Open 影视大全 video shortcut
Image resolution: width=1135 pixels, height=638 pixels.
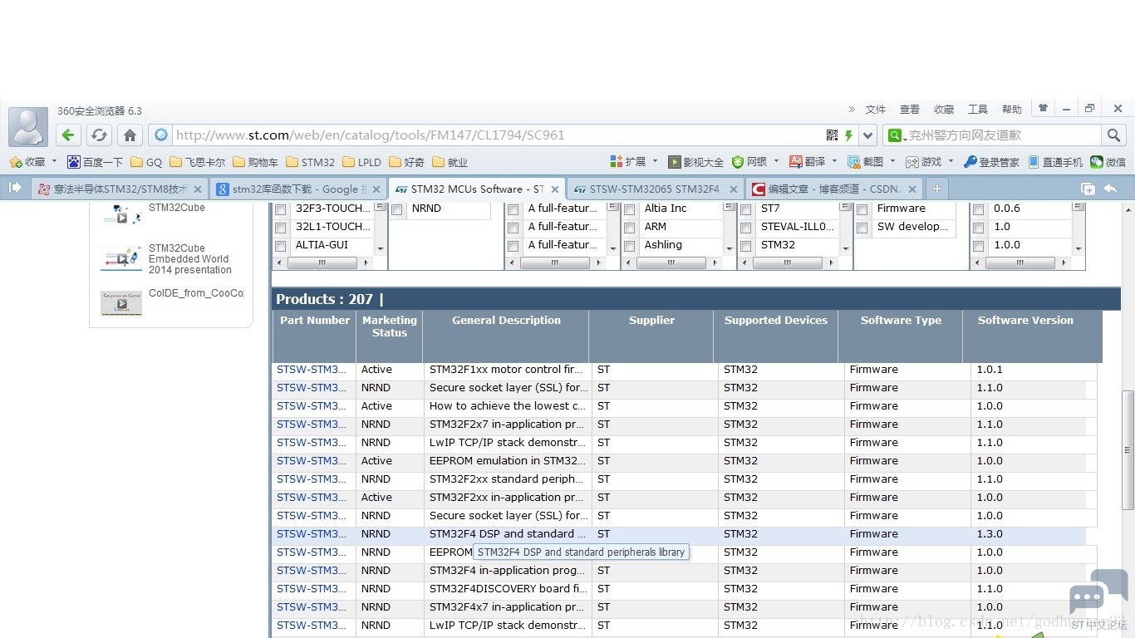[x=696, y=162]
